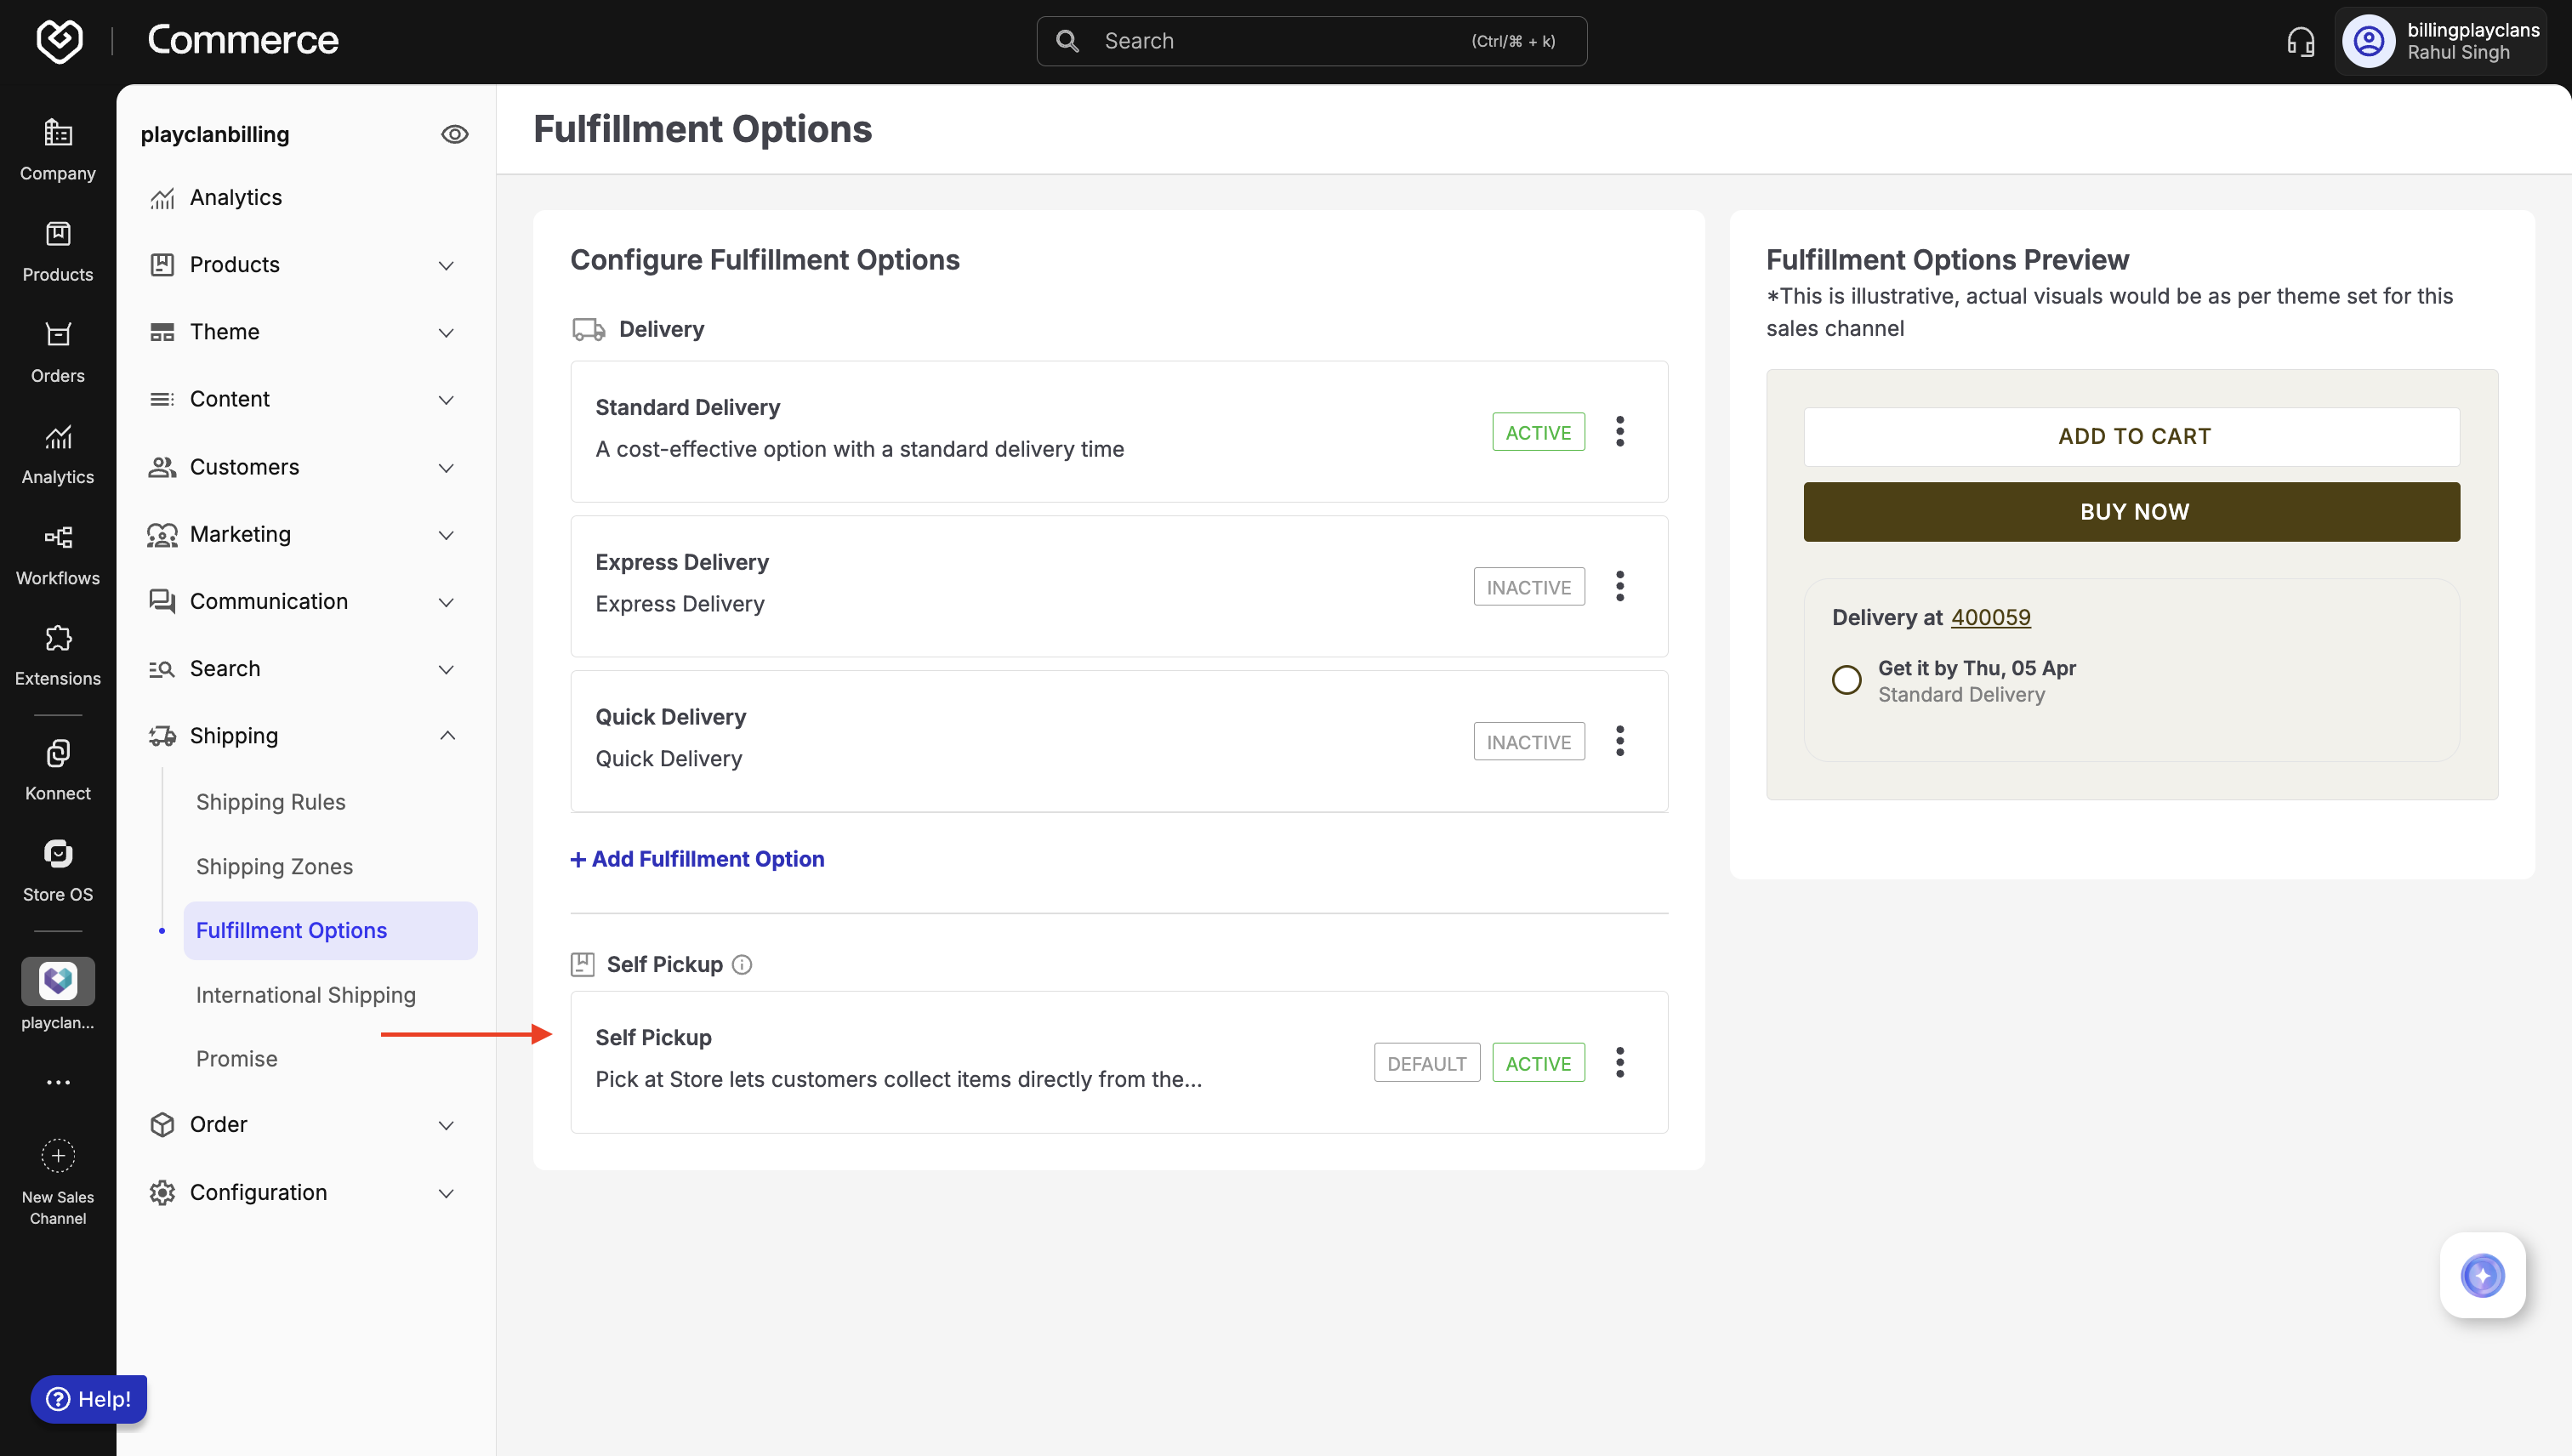Open three-dot menu for Standard Delivery
2572x1456 pixels.
tap(1619, 431)
